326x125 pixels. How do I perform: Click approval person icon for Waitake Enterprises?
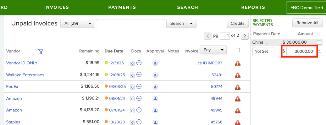coord(155,75)
